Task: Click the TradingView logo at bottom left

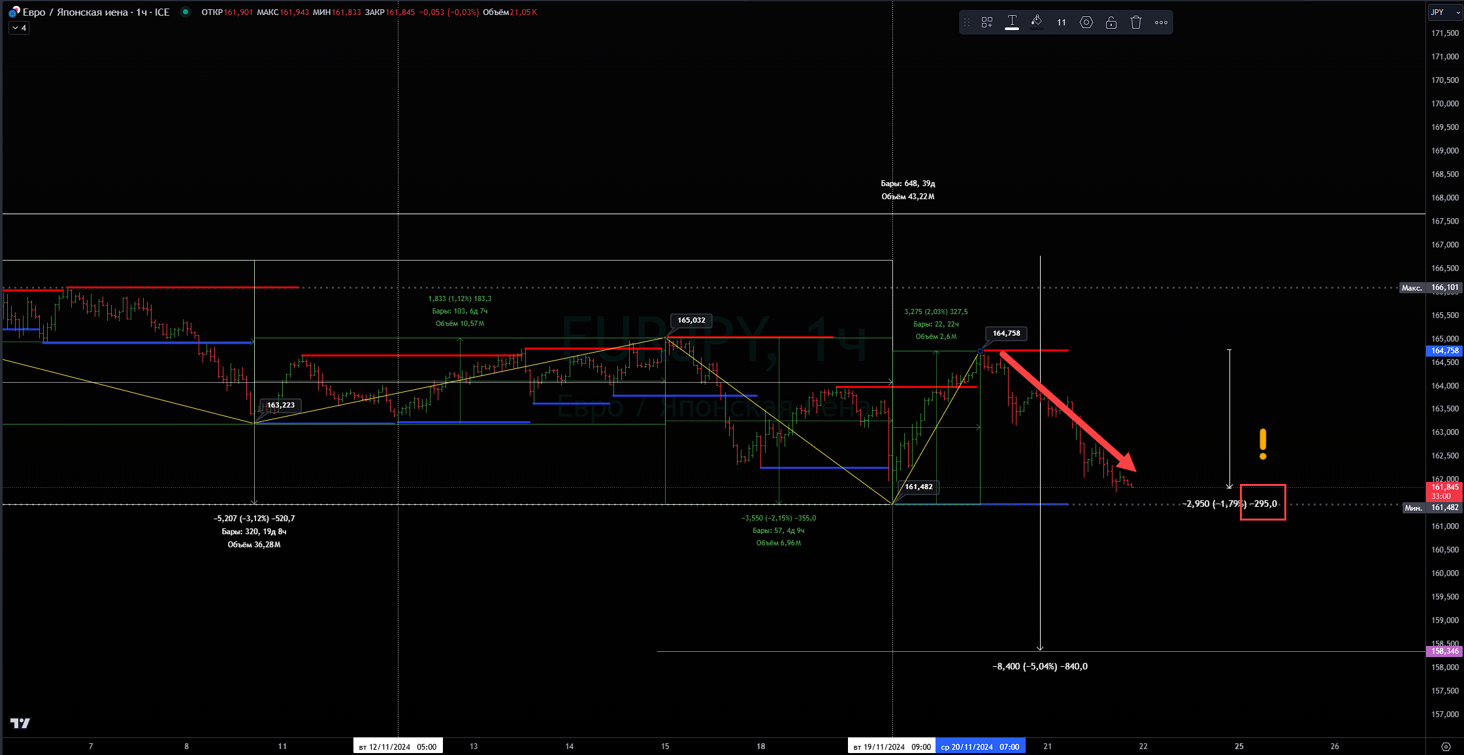Action: (x=20, y=723)
